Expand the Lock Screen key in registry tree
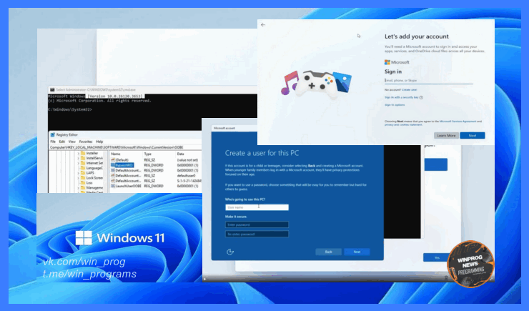 click(x=79, y=178)
